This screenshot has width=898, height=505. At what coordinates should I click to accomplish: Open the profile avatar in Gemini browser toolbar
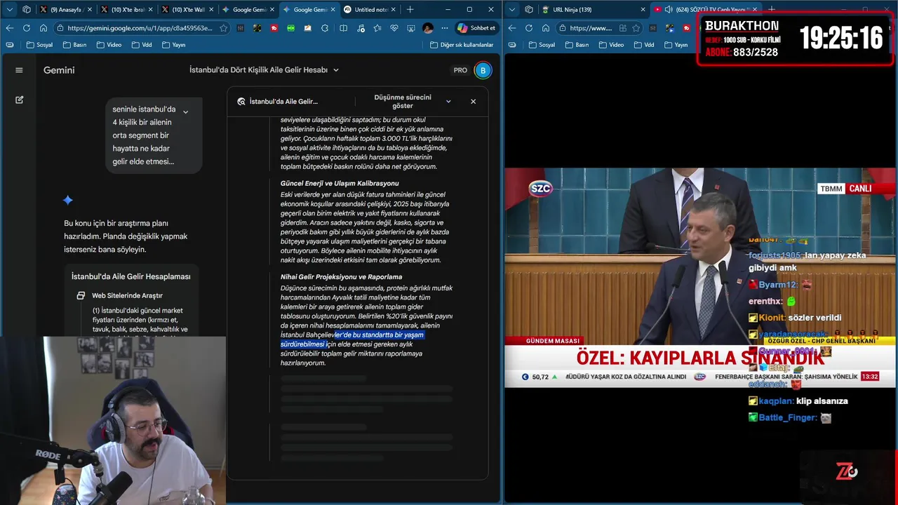427,28
